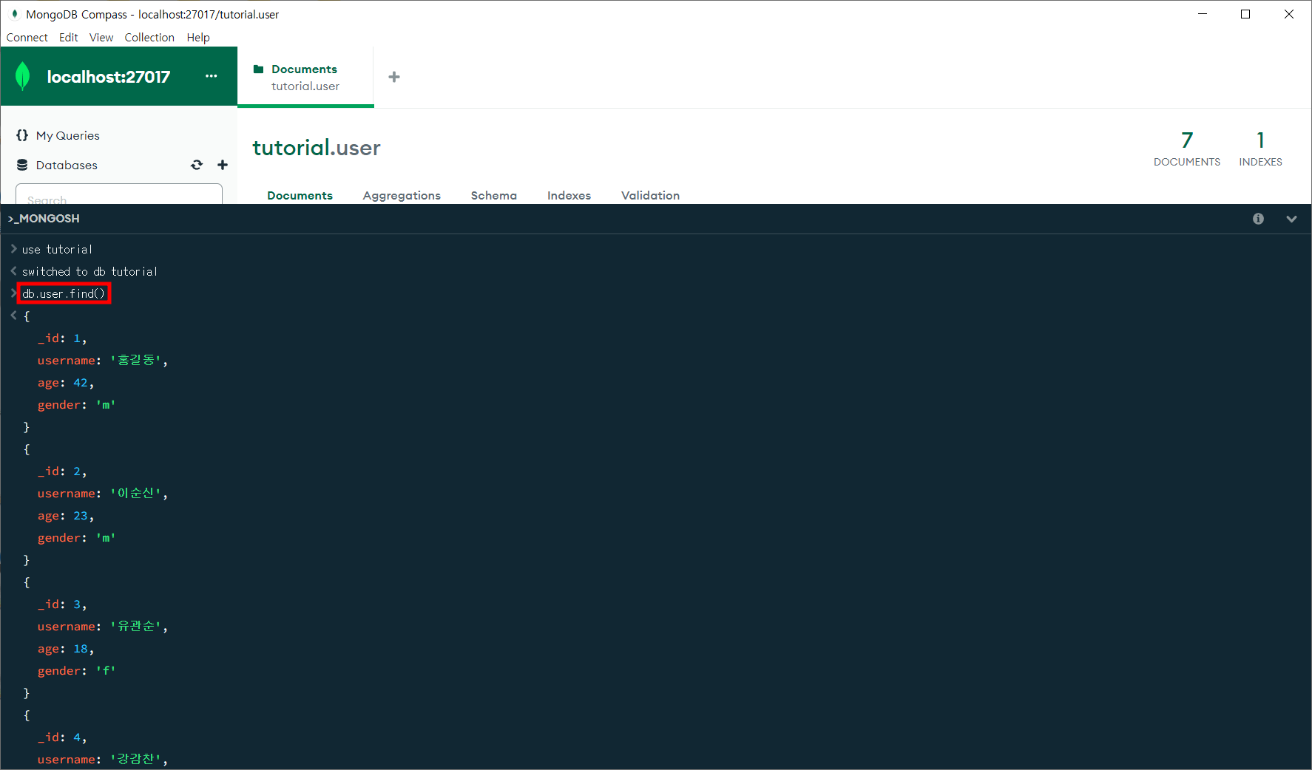Switch to the Schema tab

[x=494, y=195]
